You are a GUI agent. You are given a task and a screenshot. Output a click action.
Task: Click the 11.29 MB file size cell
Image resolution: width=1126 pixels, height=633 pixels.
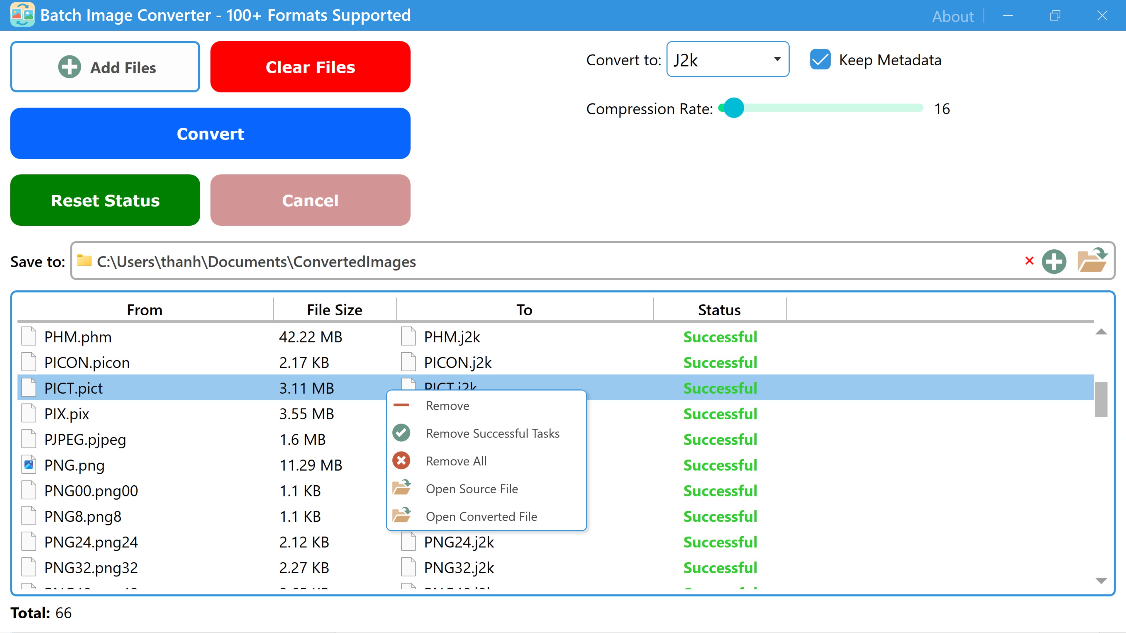(x=310, y=465)
